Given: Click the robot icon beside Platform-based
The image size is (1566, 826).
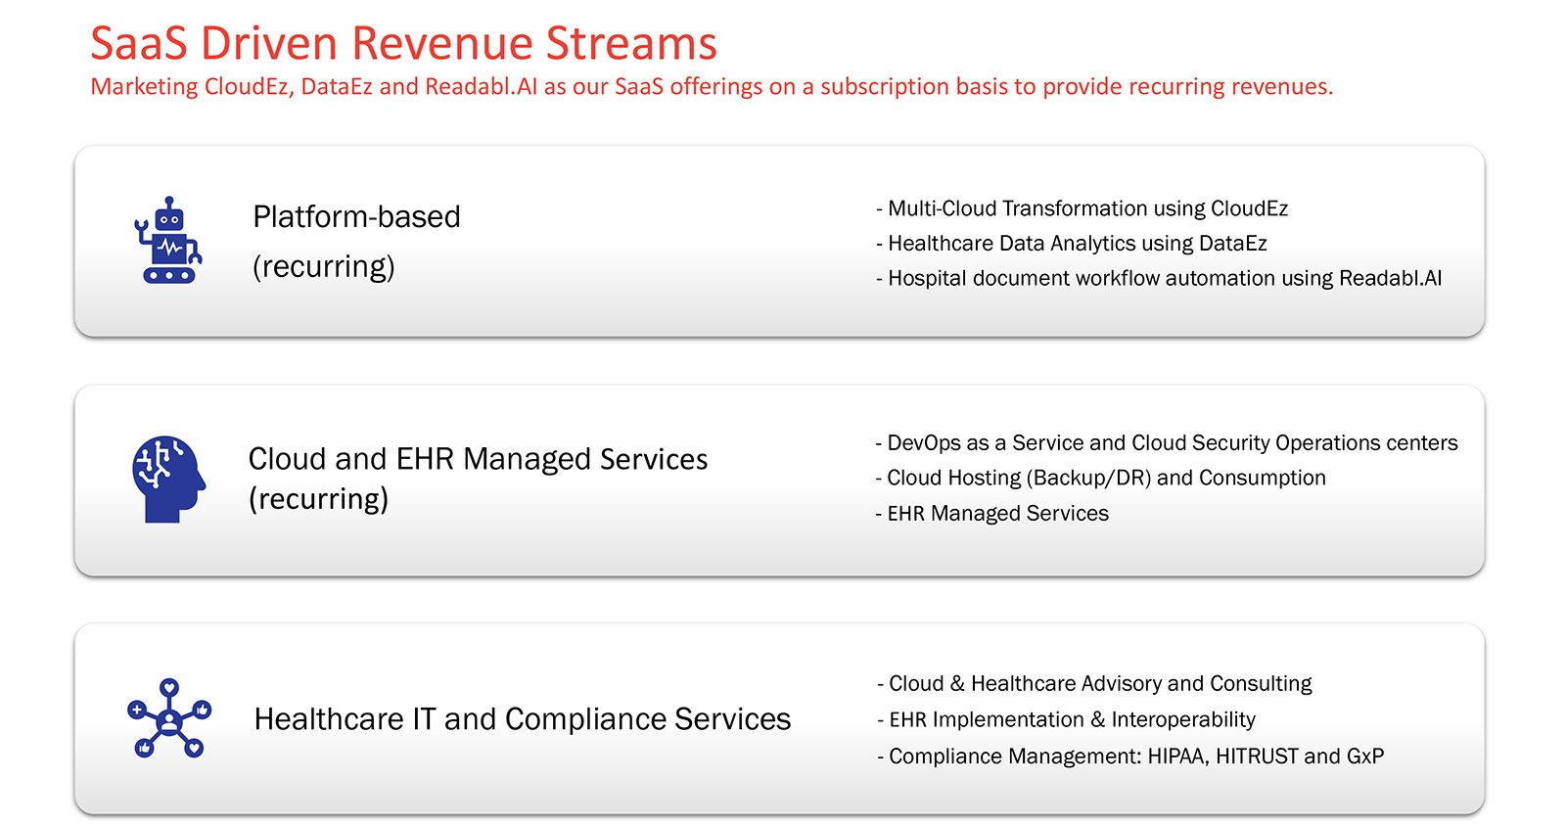Looking at the screenshot, I should coord(168,241).
